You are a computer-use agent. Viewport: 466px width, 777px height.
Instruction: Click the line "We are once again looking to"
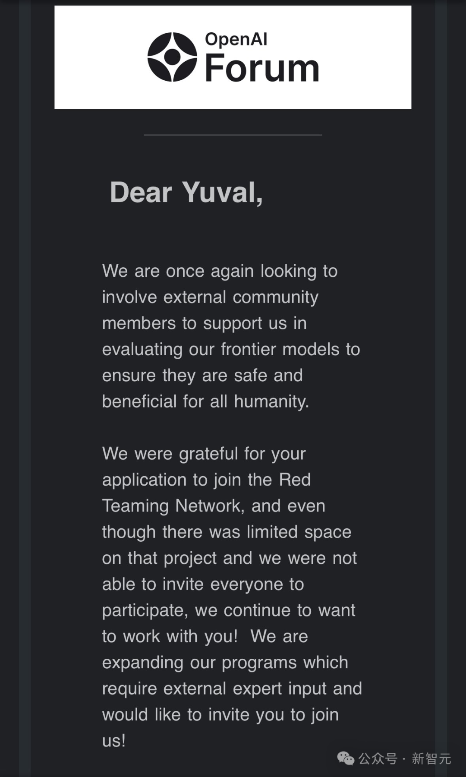click(220, 272)
